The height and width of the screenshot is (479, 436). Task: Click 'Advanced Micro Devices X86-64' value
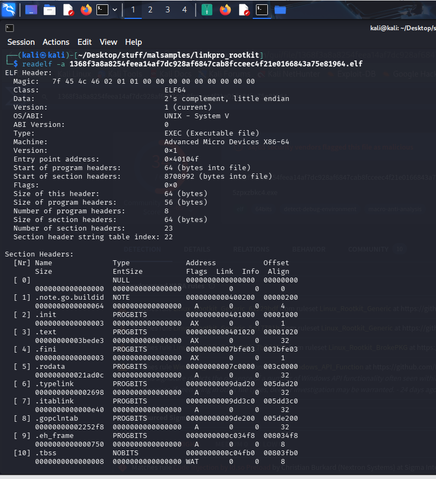coord(227,141)
